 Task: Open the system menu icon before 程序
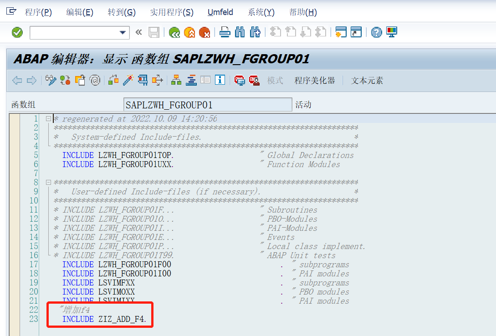tap(11, 11)
